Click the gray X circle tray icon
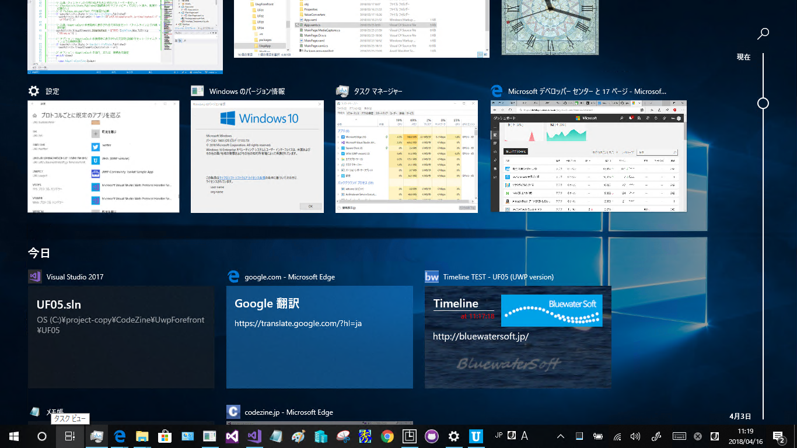Image resolution: width=797 pixels, height=448 pixels. (697, 436)
